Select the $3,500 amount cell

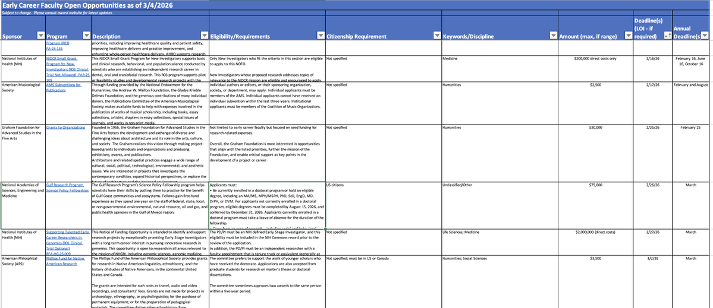pos(596,281)
